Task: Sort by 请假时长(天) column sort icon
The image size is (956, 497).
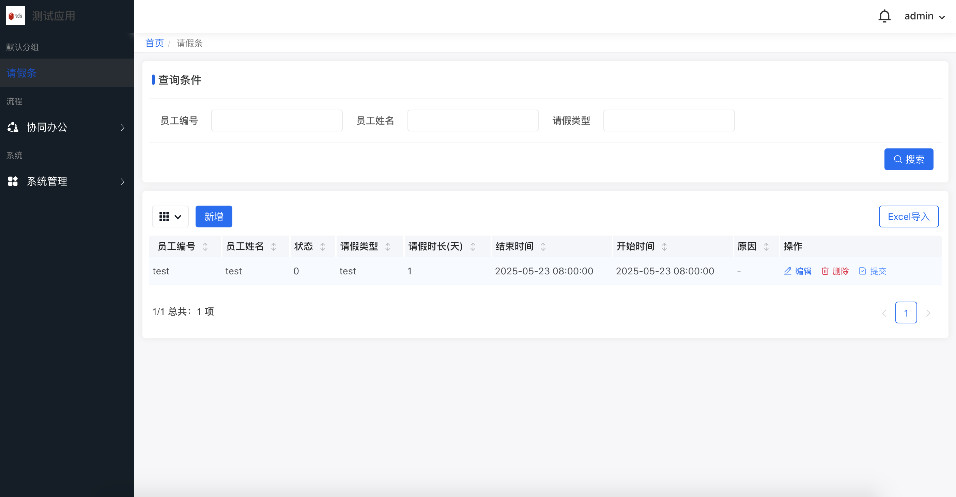Action: tap(473, 247)
